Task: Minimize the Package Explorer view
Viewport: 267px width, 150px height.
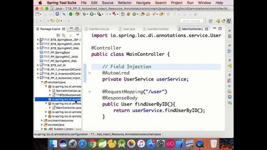Action: coord(71,28)
